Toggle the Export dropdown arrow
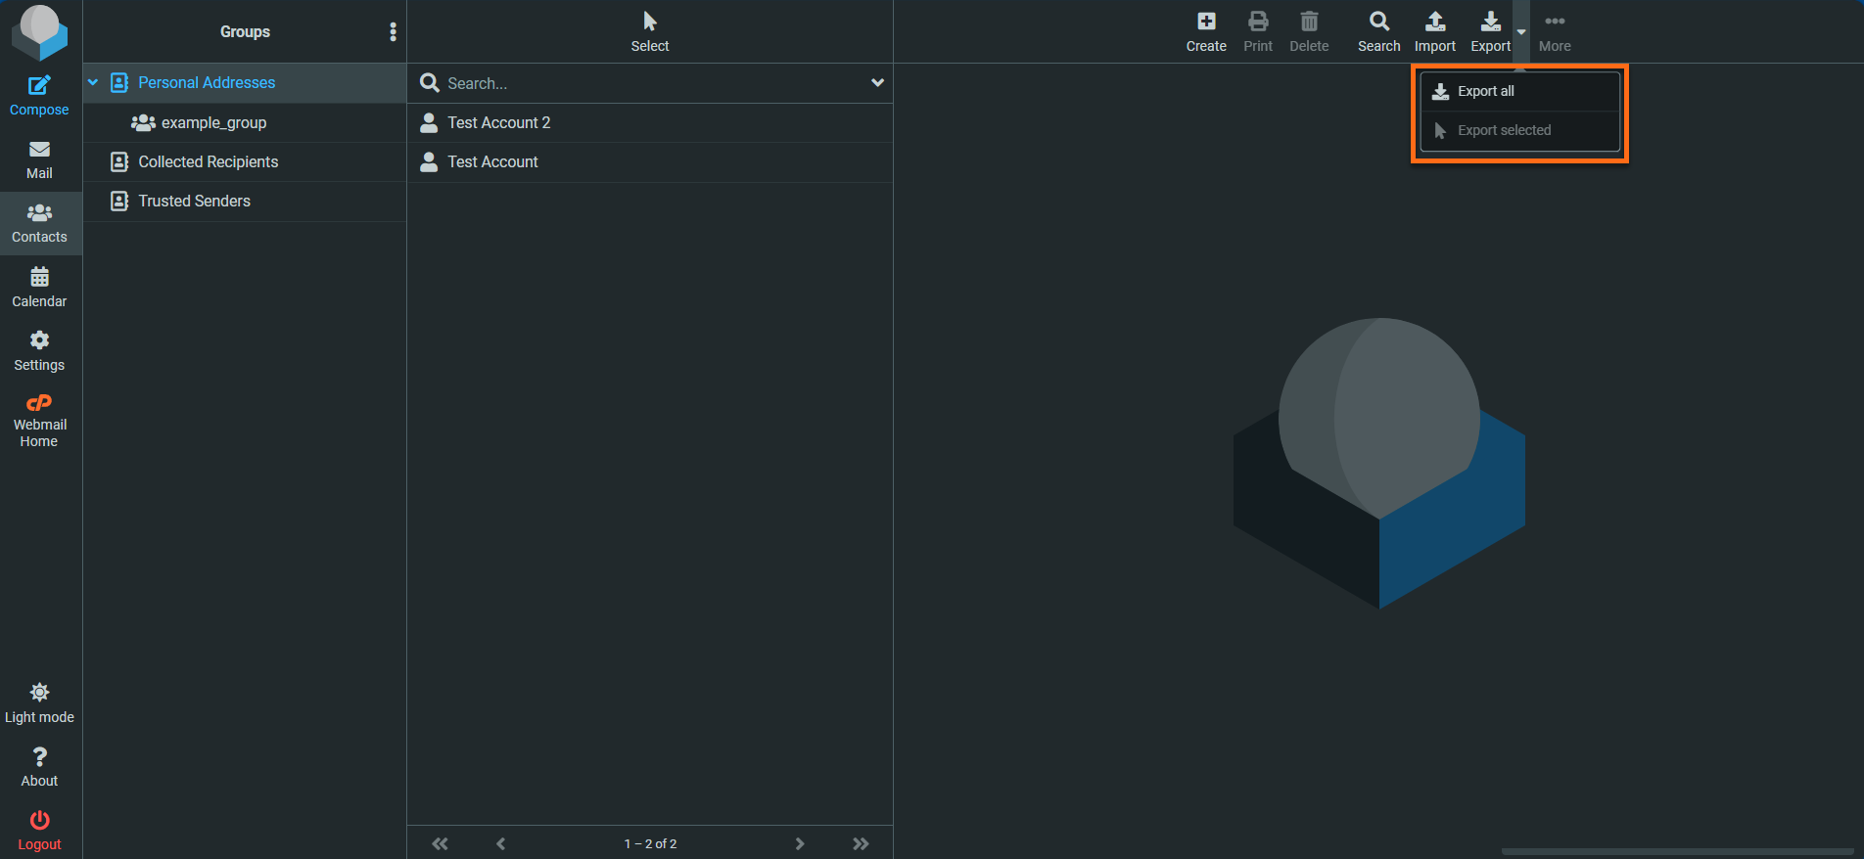 point(1521,32)
